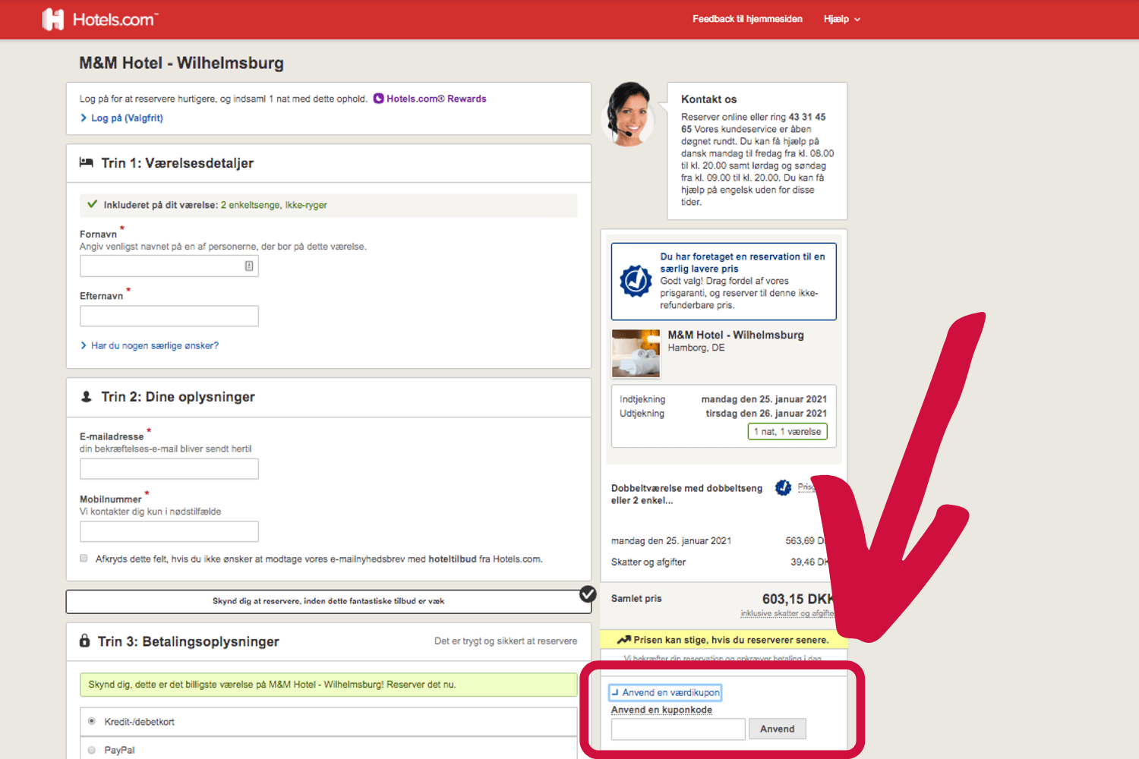Click the Anvend coupon button
This screenshot has width=1139, height=759.
(x=777, y=728)
